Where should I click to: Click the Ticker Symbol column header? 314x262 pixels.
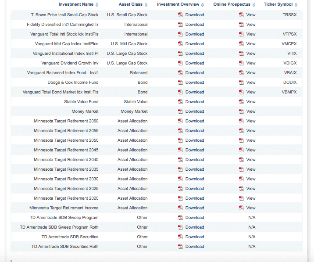(x=278, y=4)
